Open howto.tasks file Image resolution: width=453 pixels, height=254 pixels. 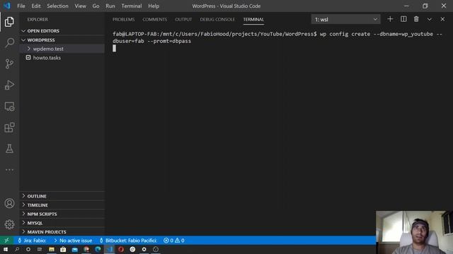coord(62,58)
